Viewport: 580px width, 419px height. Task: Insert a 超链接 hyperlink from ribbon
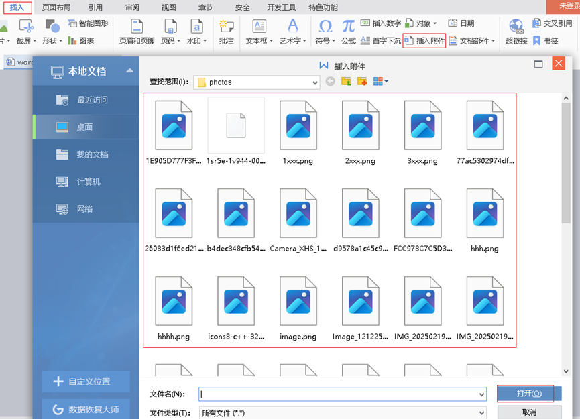pos(516,32)
